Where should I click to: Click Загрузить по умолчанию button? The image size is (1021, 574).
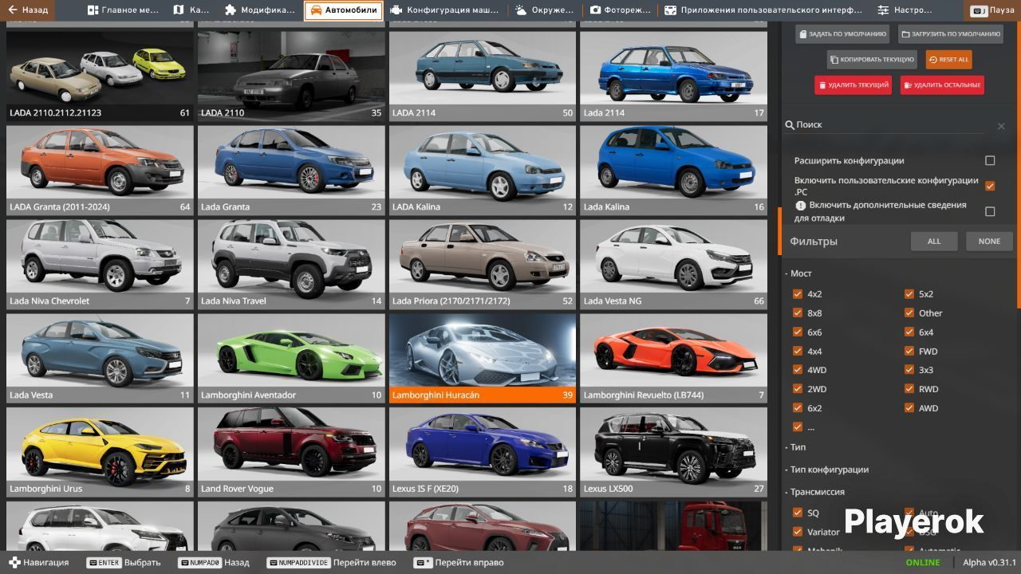[x=951, y=34]
